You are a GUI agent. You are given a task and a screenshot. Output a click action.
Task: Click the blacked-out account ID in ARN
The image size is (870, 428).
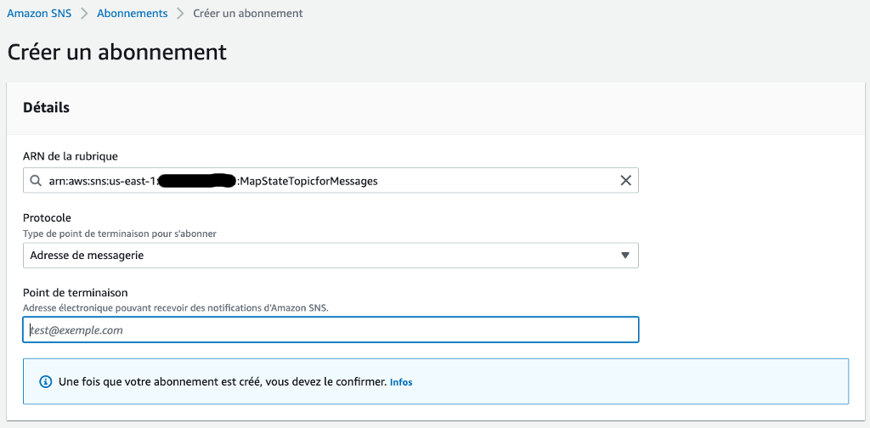[197, 181]
